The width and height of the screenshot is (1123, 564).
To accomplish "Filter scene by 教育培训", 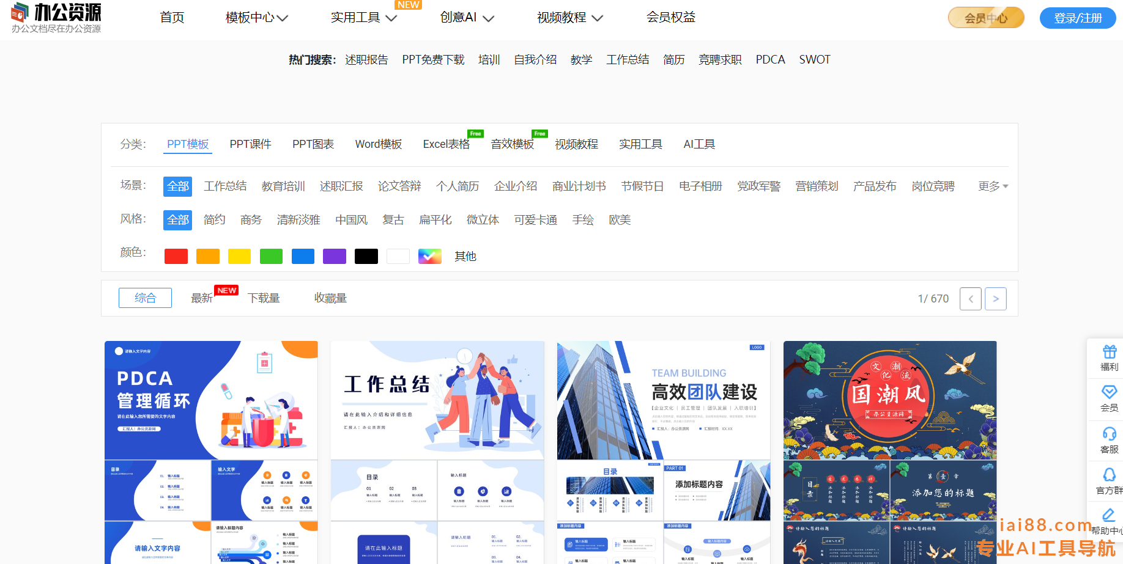I will (283, 186).
